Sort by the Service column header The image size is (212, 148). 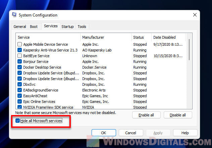(48, 37)
